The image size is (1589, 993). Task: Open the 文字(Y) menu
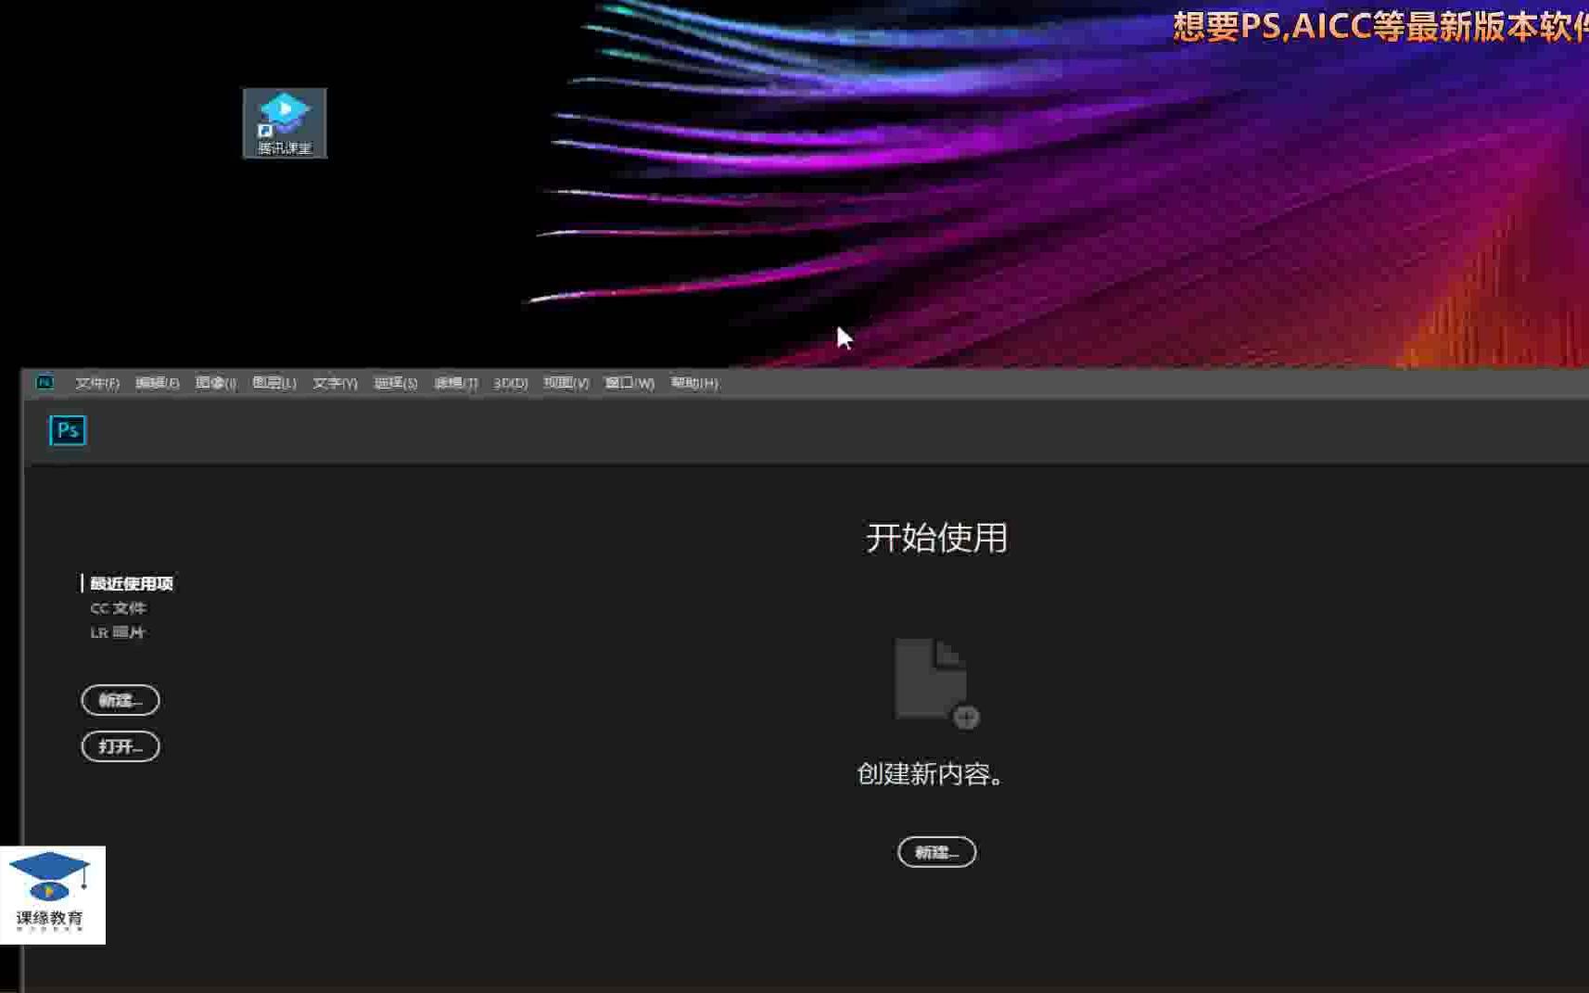[335, 383]
